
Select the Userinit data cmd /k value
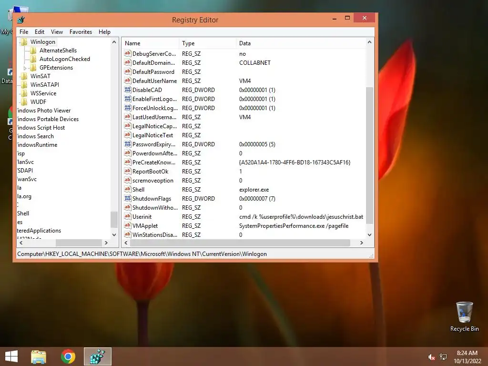click(x=301, y=217)
